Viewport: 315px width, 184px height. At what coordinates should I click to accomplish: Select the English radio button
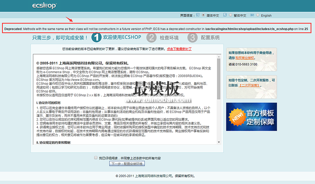click(258, 15)
